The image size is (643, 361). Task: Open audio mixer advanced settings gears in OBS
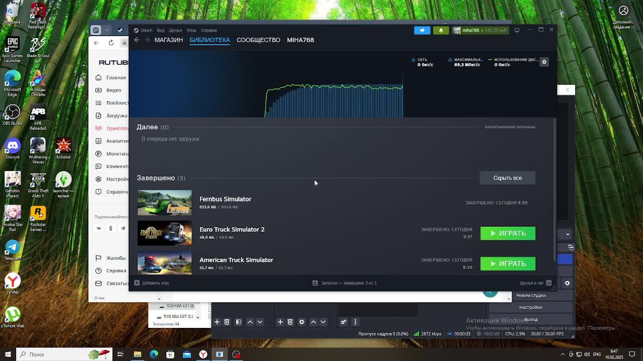coord(344,322)
